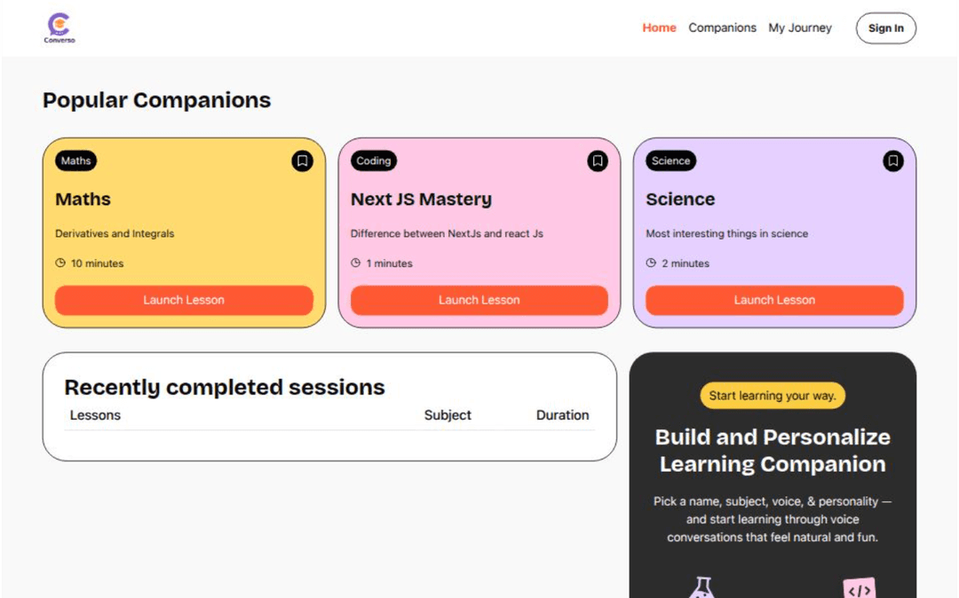
Task: Click the black Coding subject badge
Action: coord(373,161)
